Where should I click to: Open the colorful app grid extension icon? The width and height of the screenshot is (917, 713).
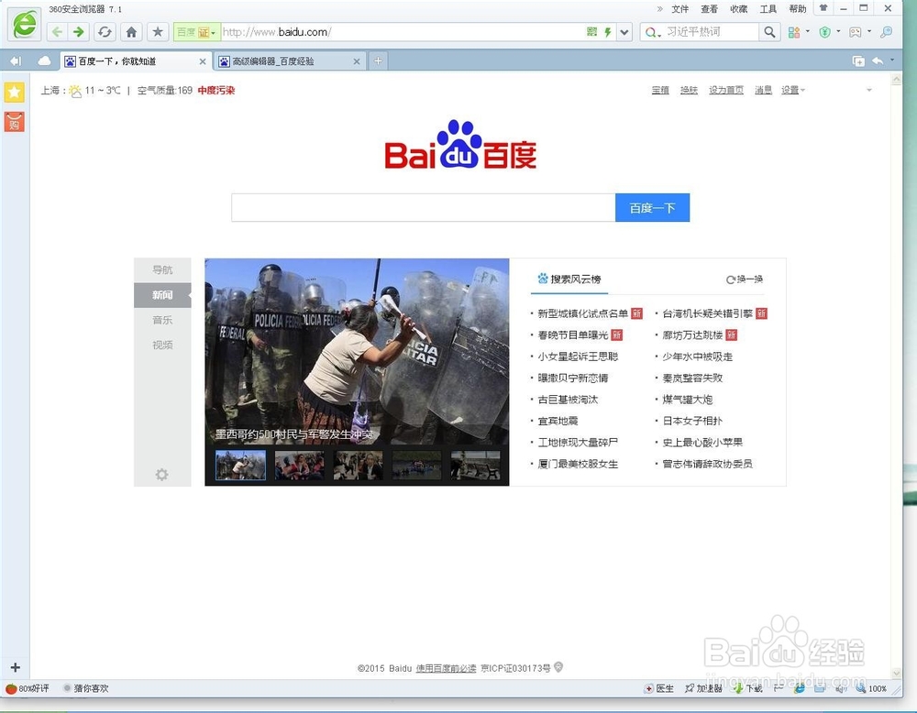click(x=793, y=32)
